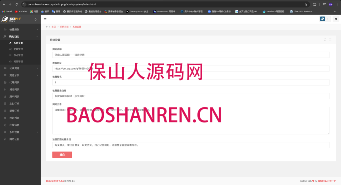Image resolution: width=341 pixels, height=185 pixels.
Task: Click the gear icon beside bottom 系统设置
Action: pos(5,132)
